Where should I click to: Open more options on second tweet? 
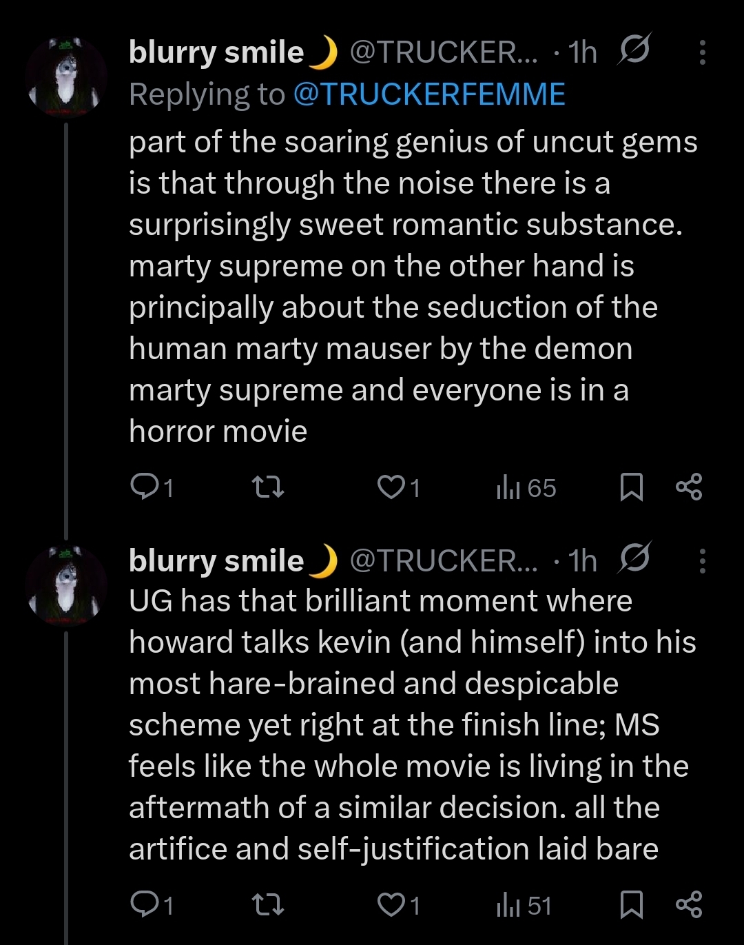point(702,561)
